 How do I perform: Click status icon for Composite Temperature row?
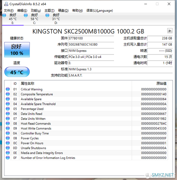8,94
